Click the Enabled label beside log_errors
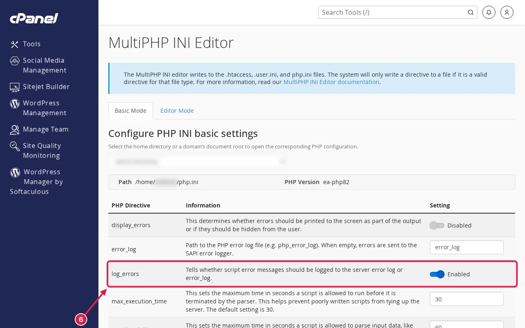The height and width of the screenshot is (328, 525). (x=459, y=274)
